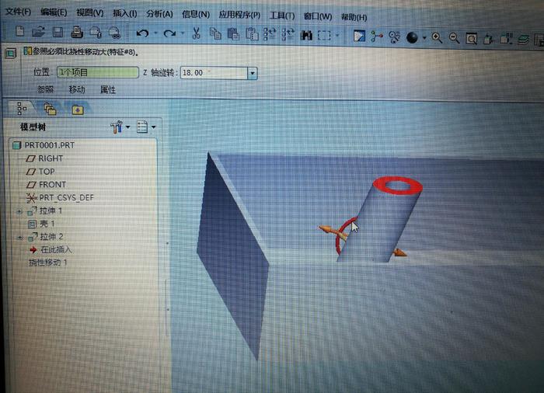The image size is (544, 393).
Task: Open the 参照 dashboard panel
Action: [45, 89]
